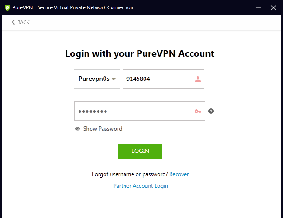
Task: Open the Partner Account Login link
Action: point(141,186)
